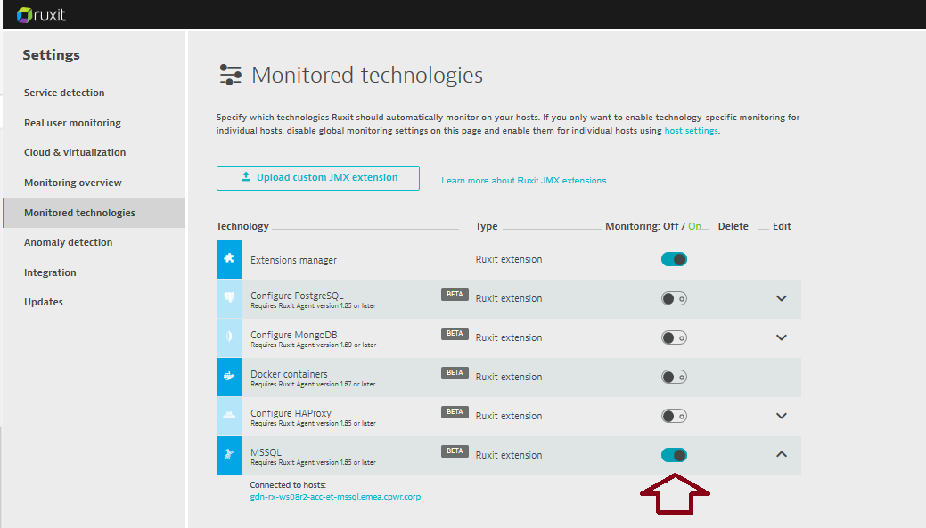The width and height of the screenshot is (926, 528).
Task: Click Ruxit extension type in Docker containers row
Action: click(x=509, y=377)
